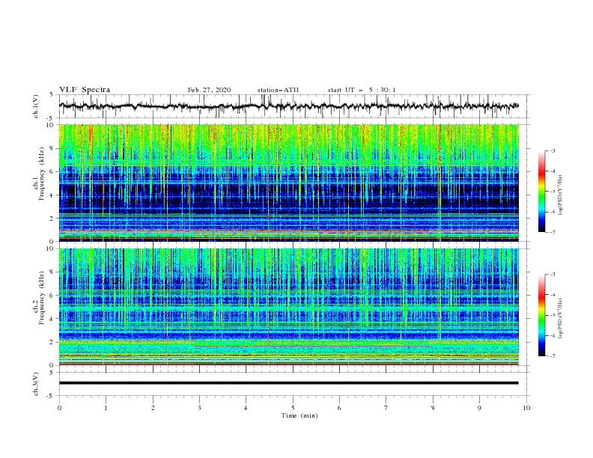Viewport: 593px width, 458px height.
Task: Click the "ch.1(V)" axis label
Action: coord(36,106)
